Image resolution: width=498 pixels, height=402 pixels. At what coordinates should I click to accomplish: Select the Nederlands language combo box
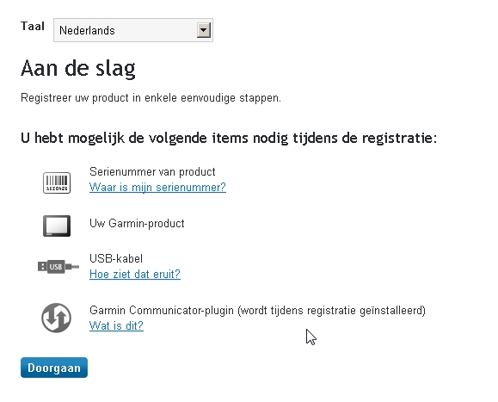133,30
